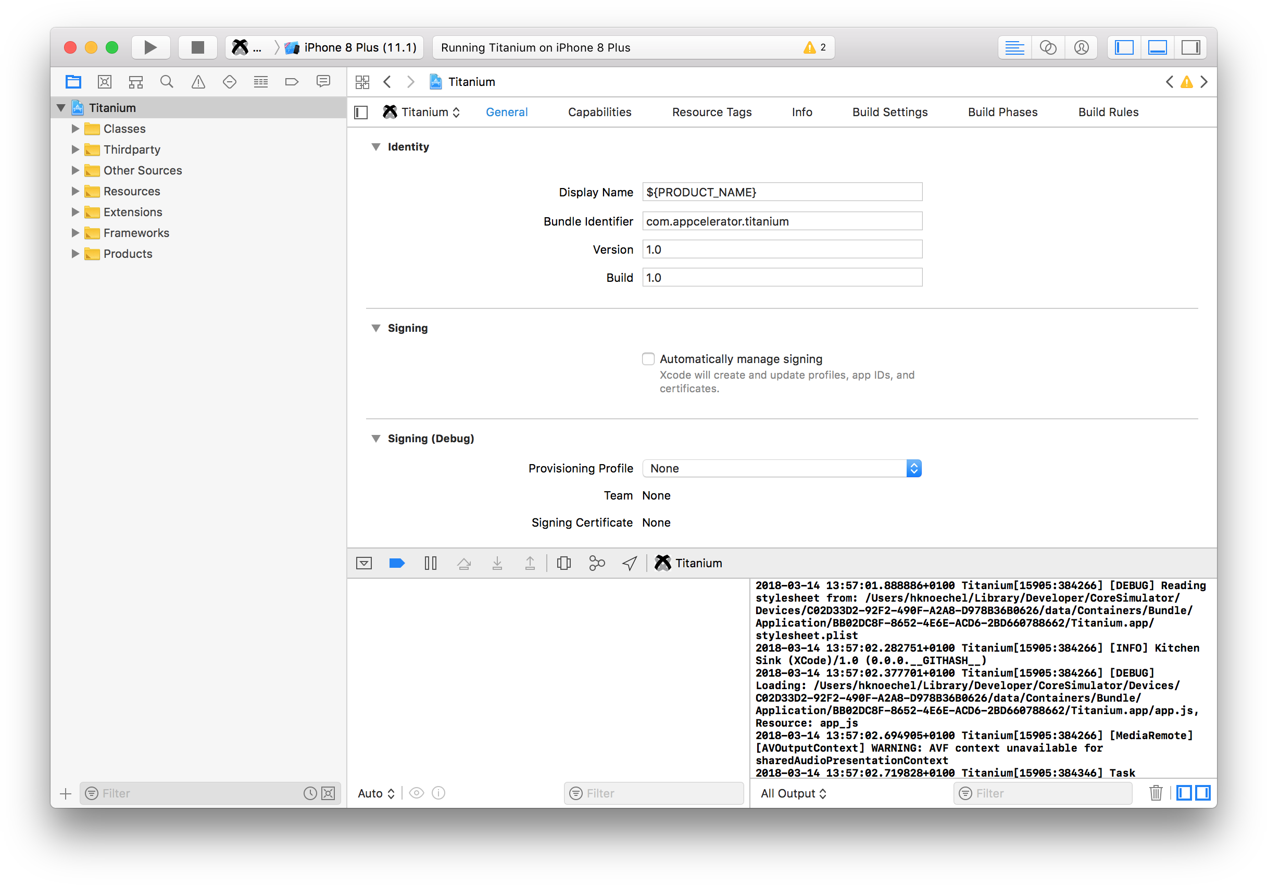
Task: Hide the debug area with the toggle icon
Action: click(364, 563)
